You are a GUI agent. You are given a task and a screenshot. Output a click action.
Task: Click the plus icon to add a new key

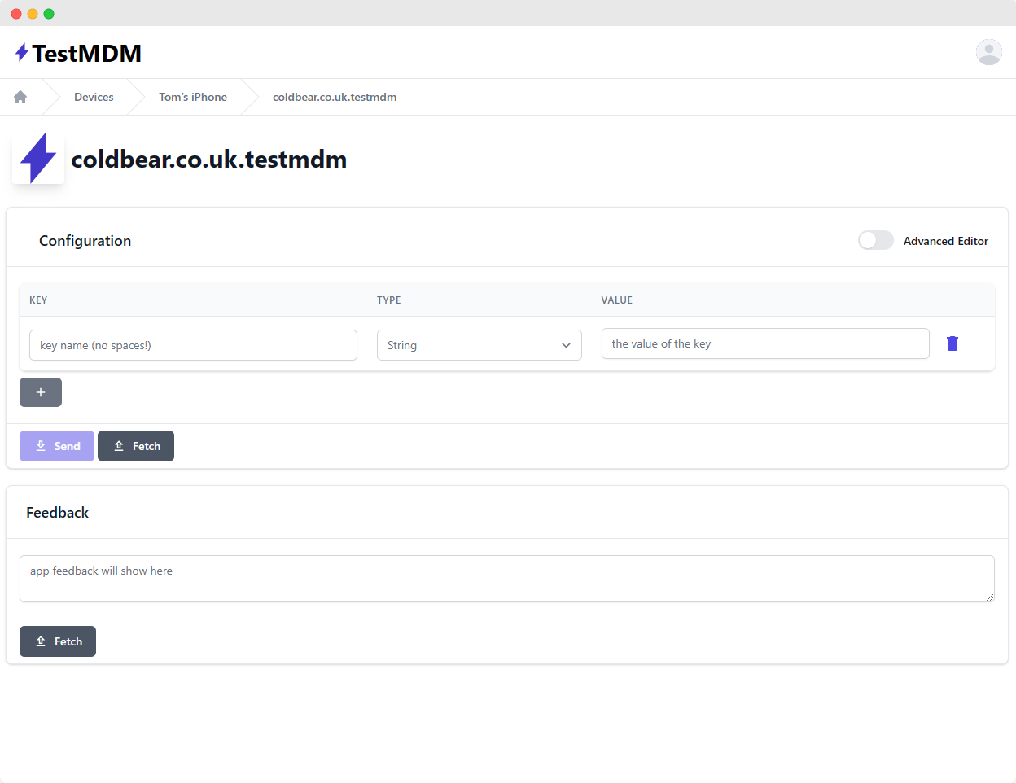pyautogui.click(x=40, y=391)
